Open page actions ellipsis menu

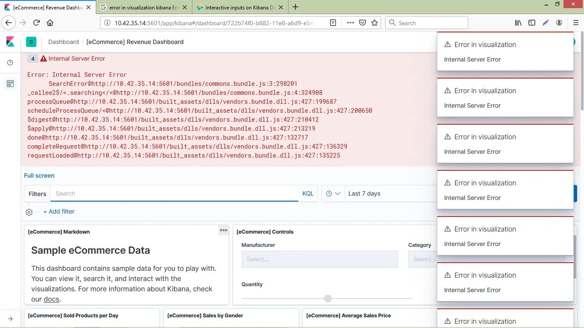350,23
